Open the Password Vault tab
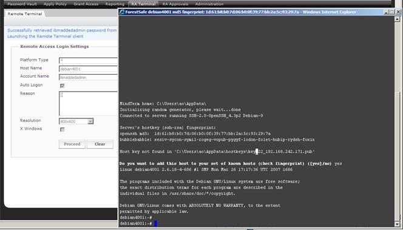403x230 pixels. pyautogui.click(x=22, y=4)
